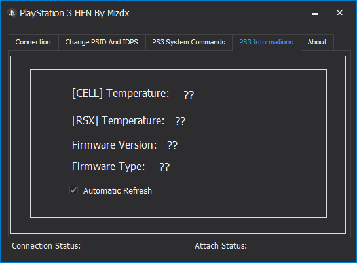The height and width of the screenshot is (263, 357).
Task: Click the ?? value beside Firmware Type
Action: [x=164, y=167]
